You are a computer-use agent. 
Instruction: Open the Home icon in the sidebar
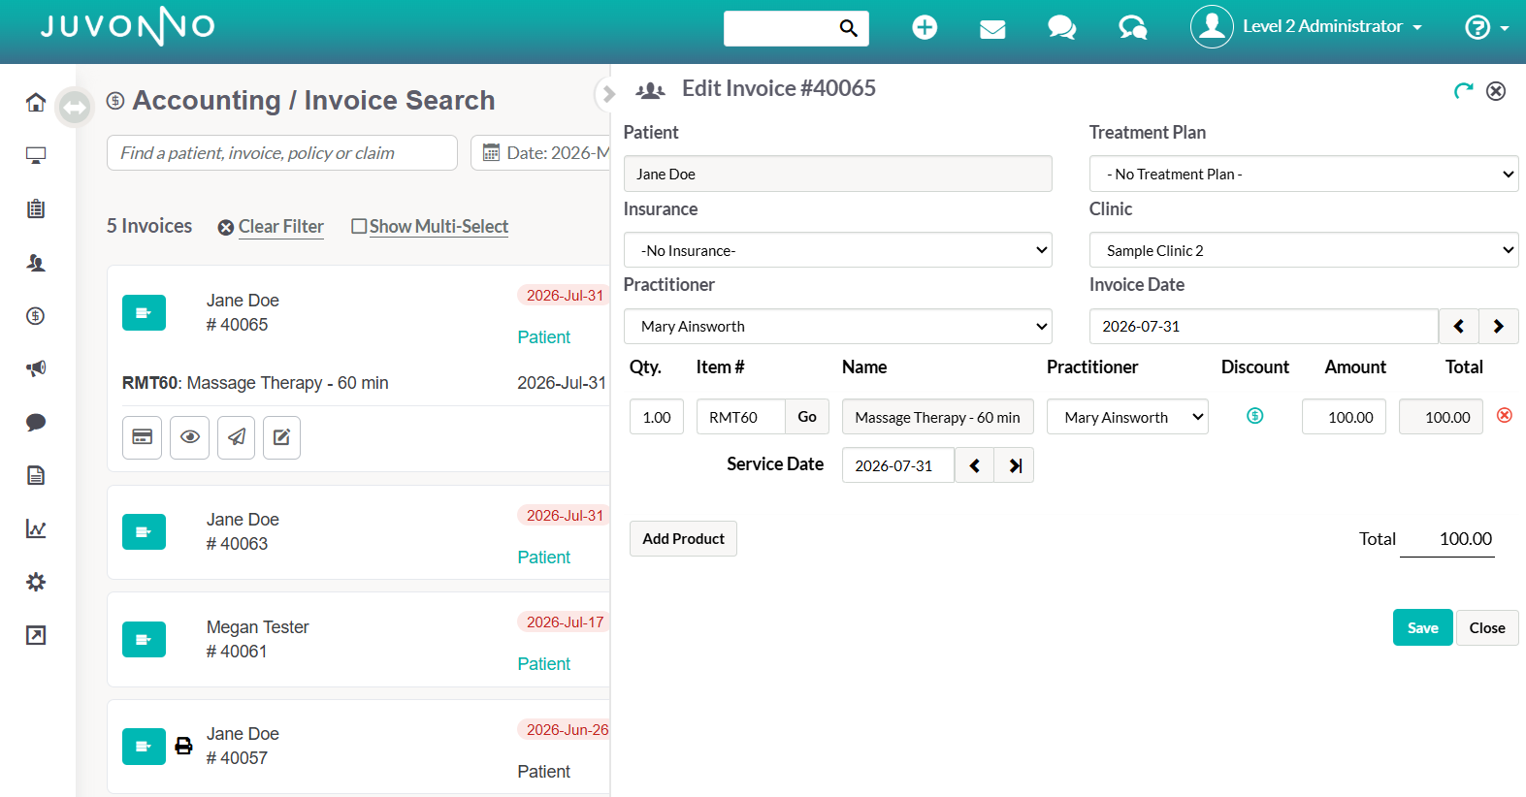36,102
